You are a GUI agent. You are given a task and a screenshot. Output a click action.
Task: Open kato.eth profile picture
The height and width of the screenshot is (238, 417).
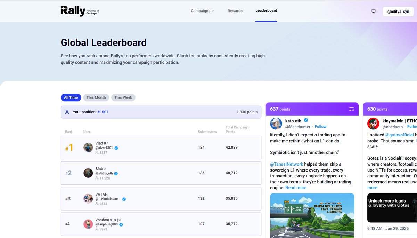pyautogui.click(x=276, y=124)
